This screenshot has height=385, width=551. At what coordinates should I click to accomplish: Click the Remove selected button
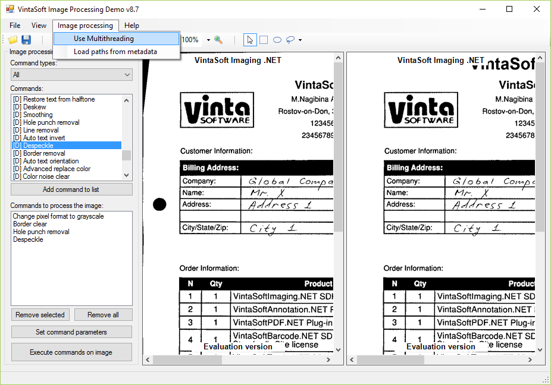click(x=40, y=315)
